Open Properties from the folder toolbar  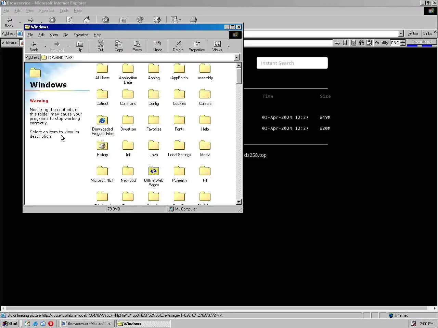pyautogui.click(x=196, y=46)
